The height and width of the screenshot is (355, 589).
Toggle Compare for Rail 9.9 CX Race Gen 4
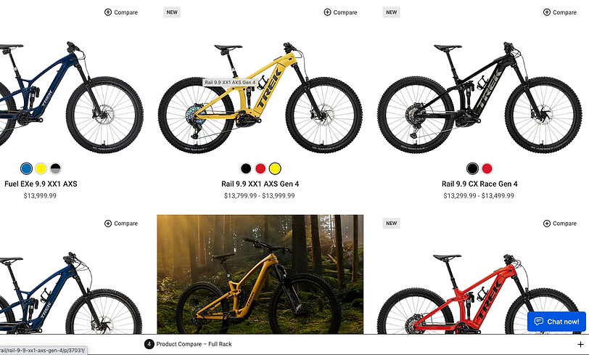tap(560, 12)
